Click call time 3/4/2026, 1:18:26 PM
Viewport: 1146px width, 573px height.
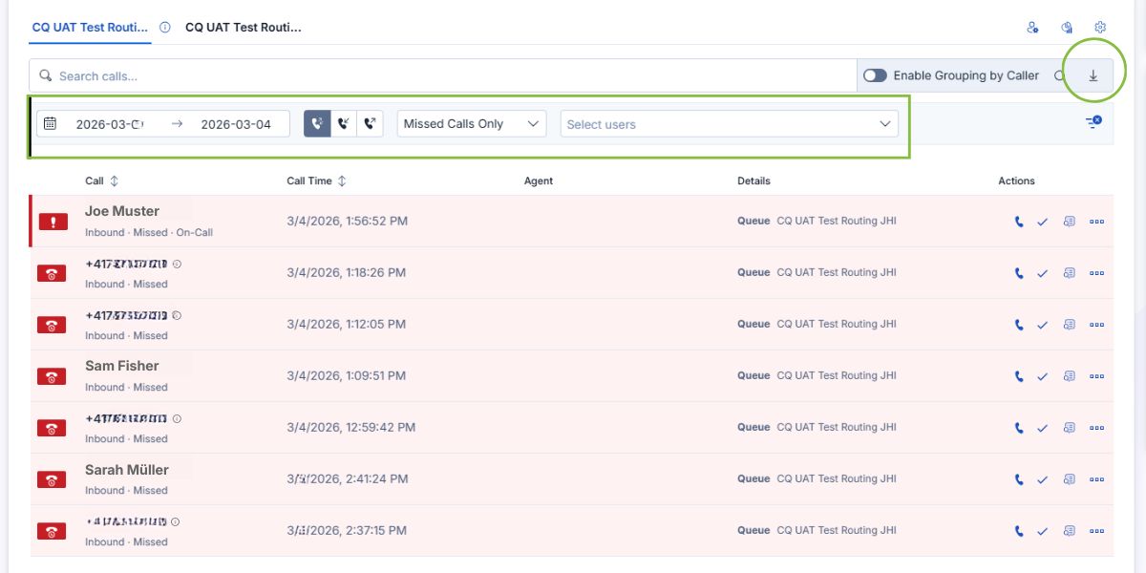pyautogui.click(x=347, y=273)
